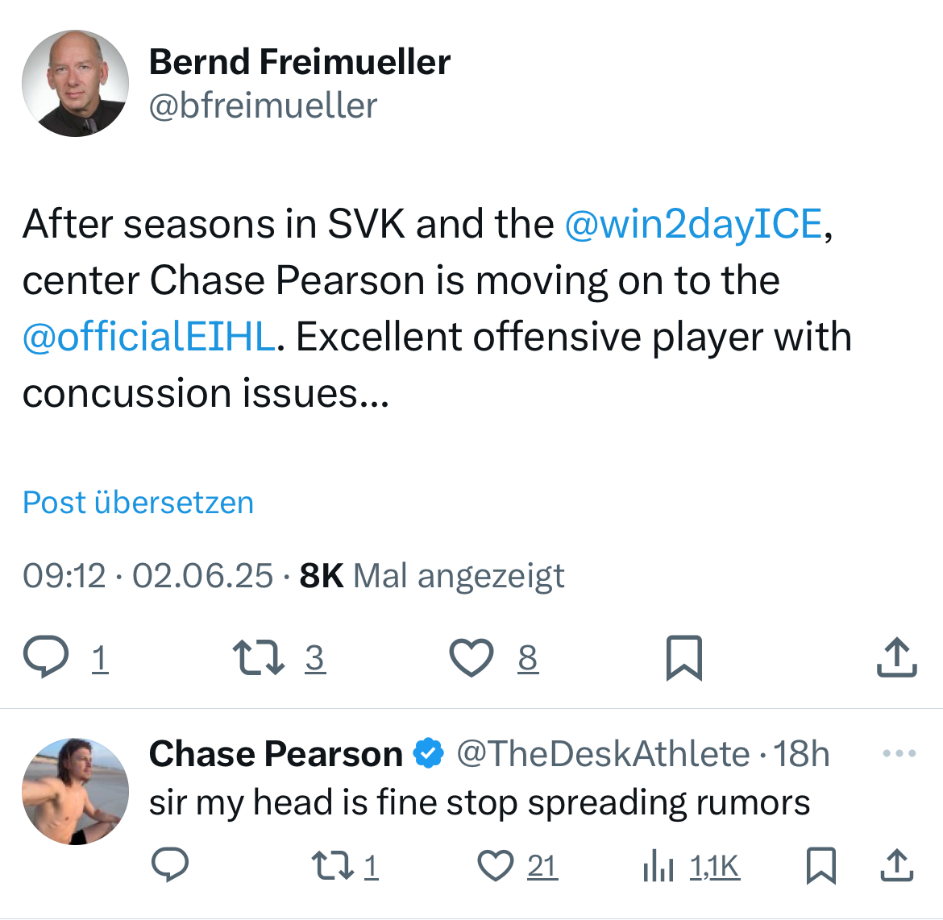Open Chase Pearson's profile picture

click(x=75, y=791)
